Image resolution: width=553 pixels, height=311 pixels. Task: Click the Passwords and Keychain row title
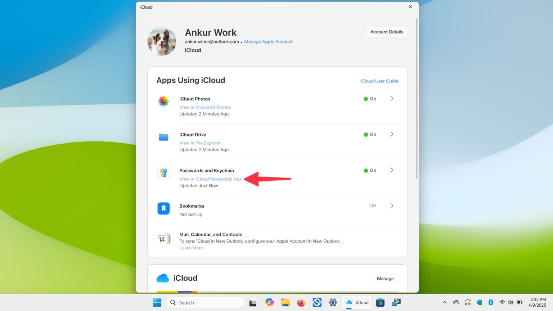click(x=207, y=171)
